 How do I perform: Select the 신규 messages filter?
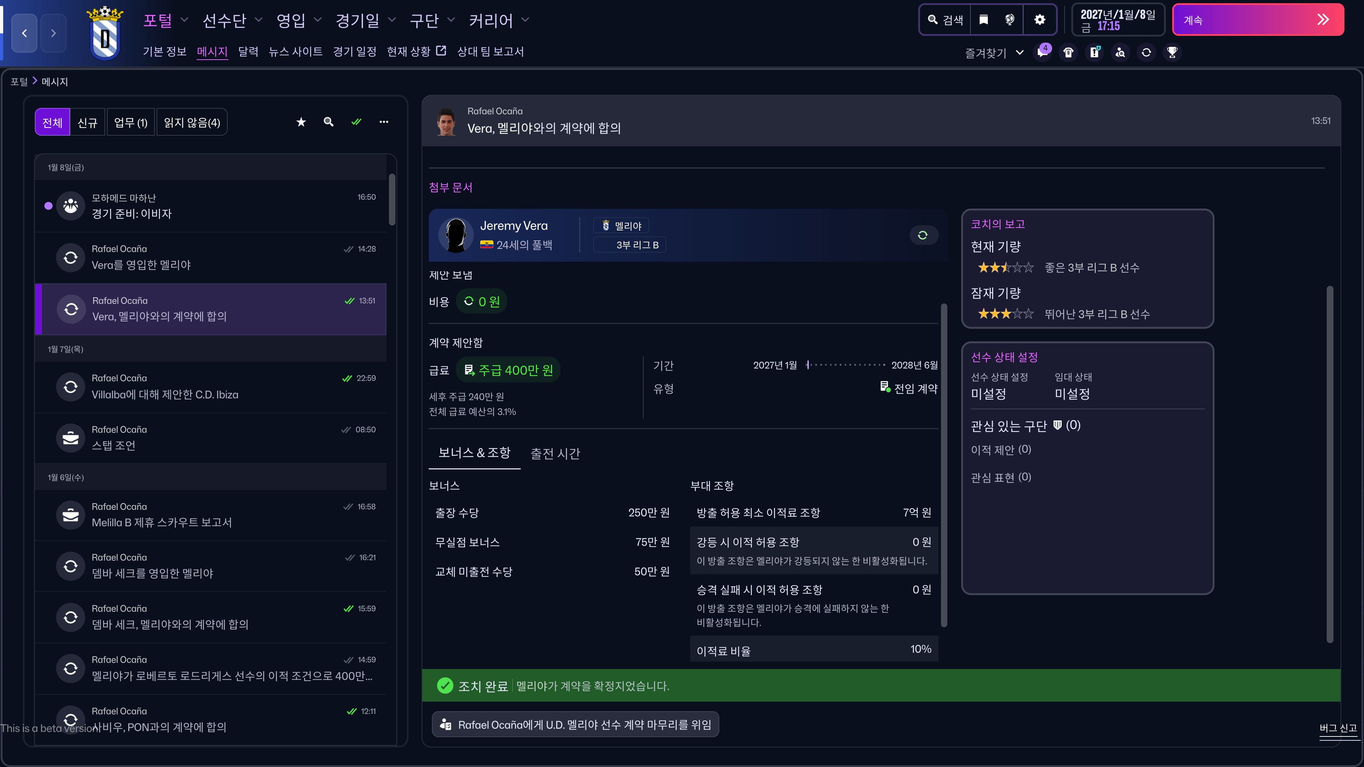87,123
